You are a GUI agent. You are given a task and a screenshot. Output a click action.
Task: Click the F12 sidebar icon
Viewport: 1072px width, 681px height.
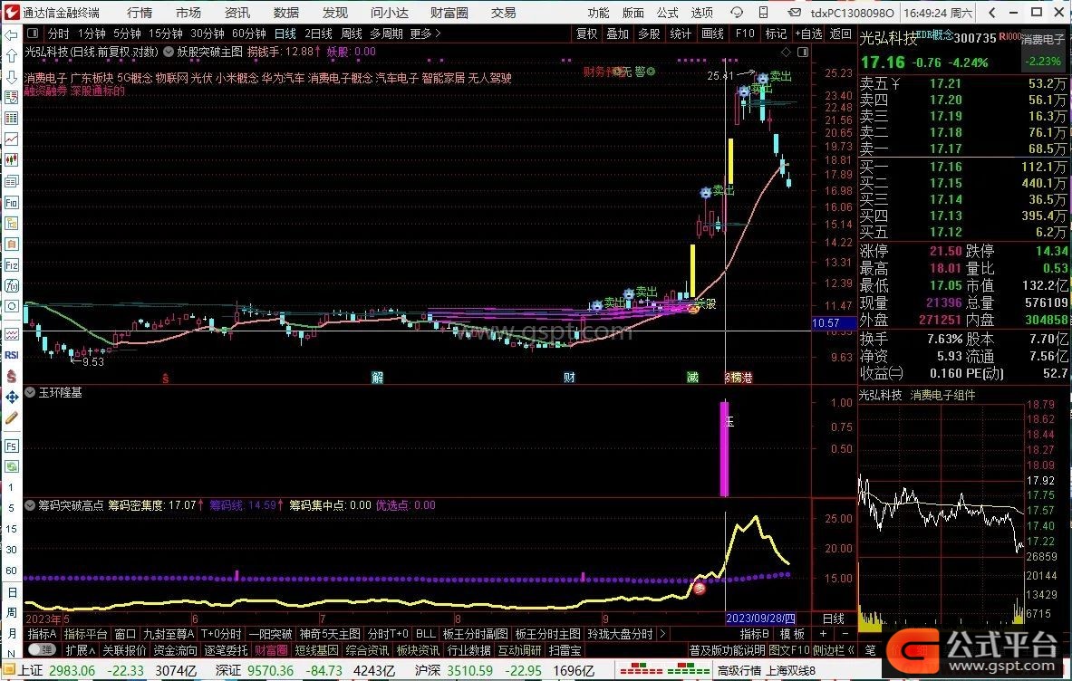tap(12, 264)
